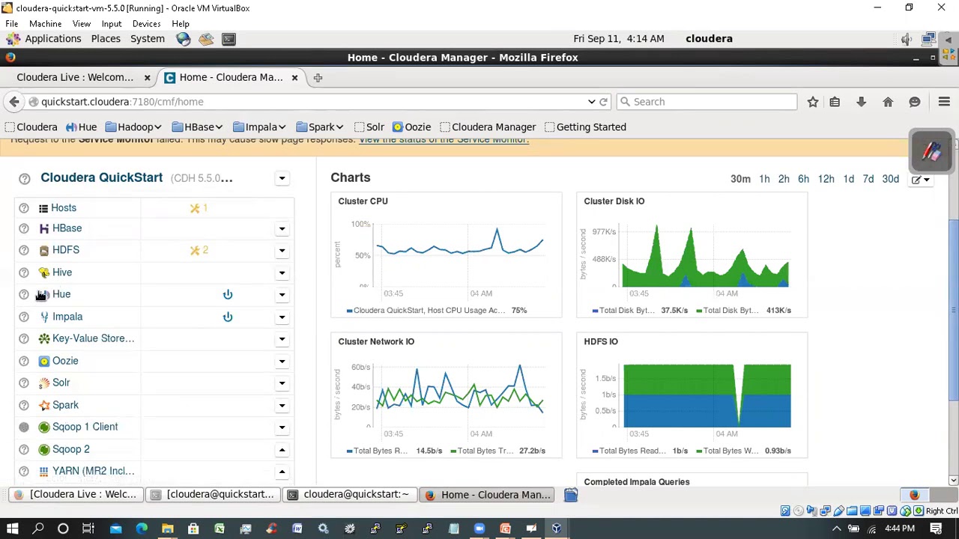This screenshot has height=539, width=959.
Task: Click the help icon beside Cloudera QuickStart
Action: click(24, 178)
